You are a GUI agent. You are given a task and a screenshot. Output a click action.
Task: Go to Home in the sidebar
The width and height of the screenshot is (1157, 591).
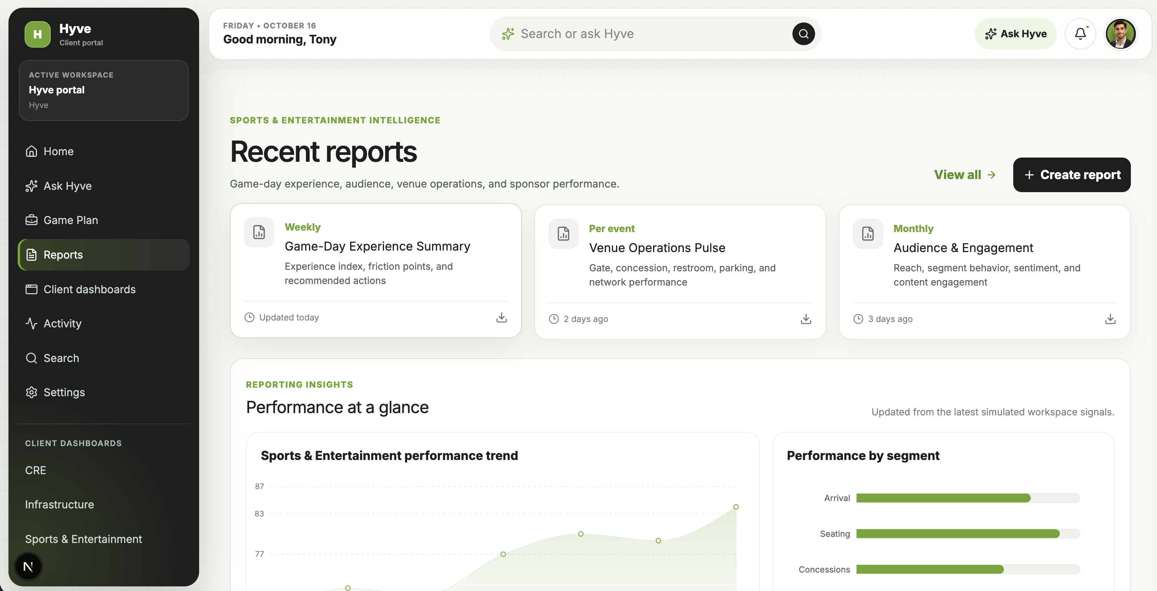pyautogui.click(x=104, y=151)
